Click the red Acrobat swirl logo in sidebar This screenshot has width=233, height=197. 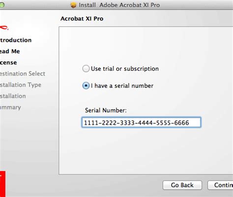(4, 28)
